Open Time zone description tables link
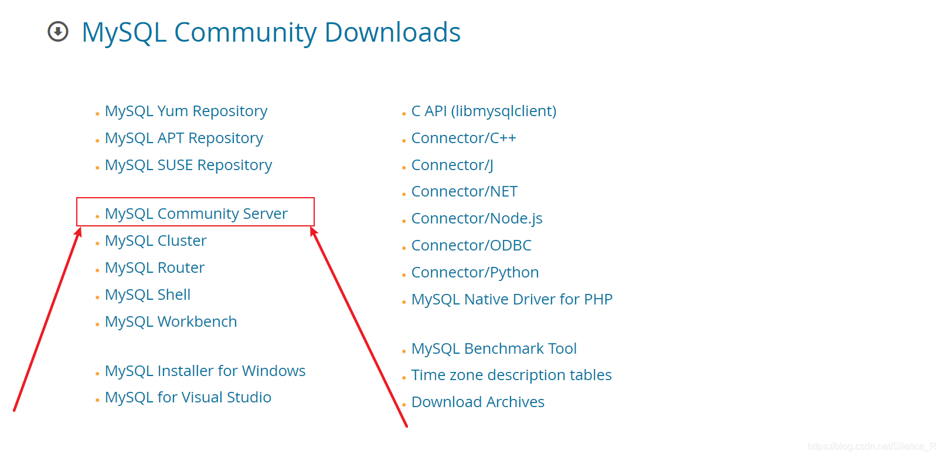 [511, 375]
